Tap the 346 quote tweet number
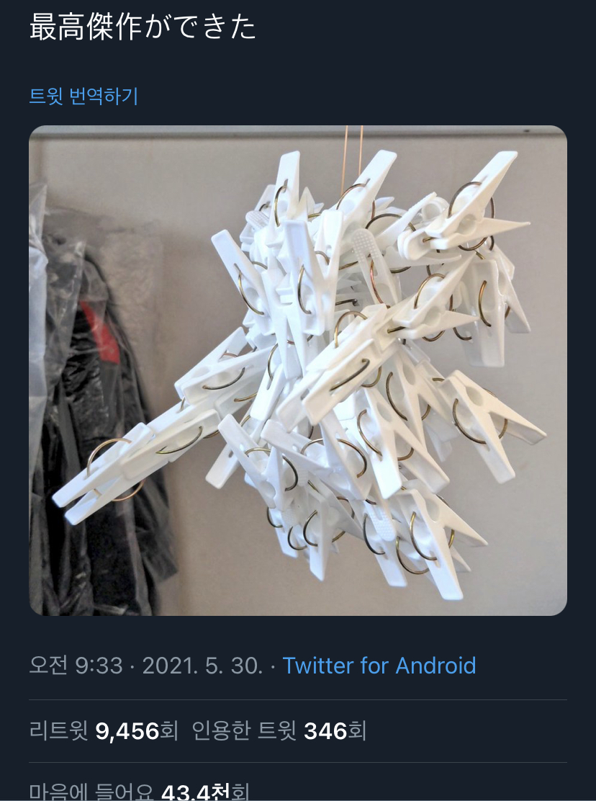Screen dimensions: 596x801 click(x=325, y=731)
